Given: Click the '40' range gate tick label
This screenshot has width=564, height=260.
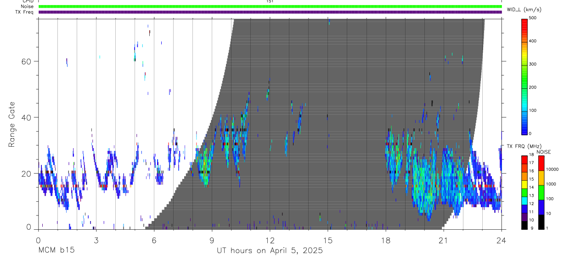Looking at the screenshot, I should [27, 117].
